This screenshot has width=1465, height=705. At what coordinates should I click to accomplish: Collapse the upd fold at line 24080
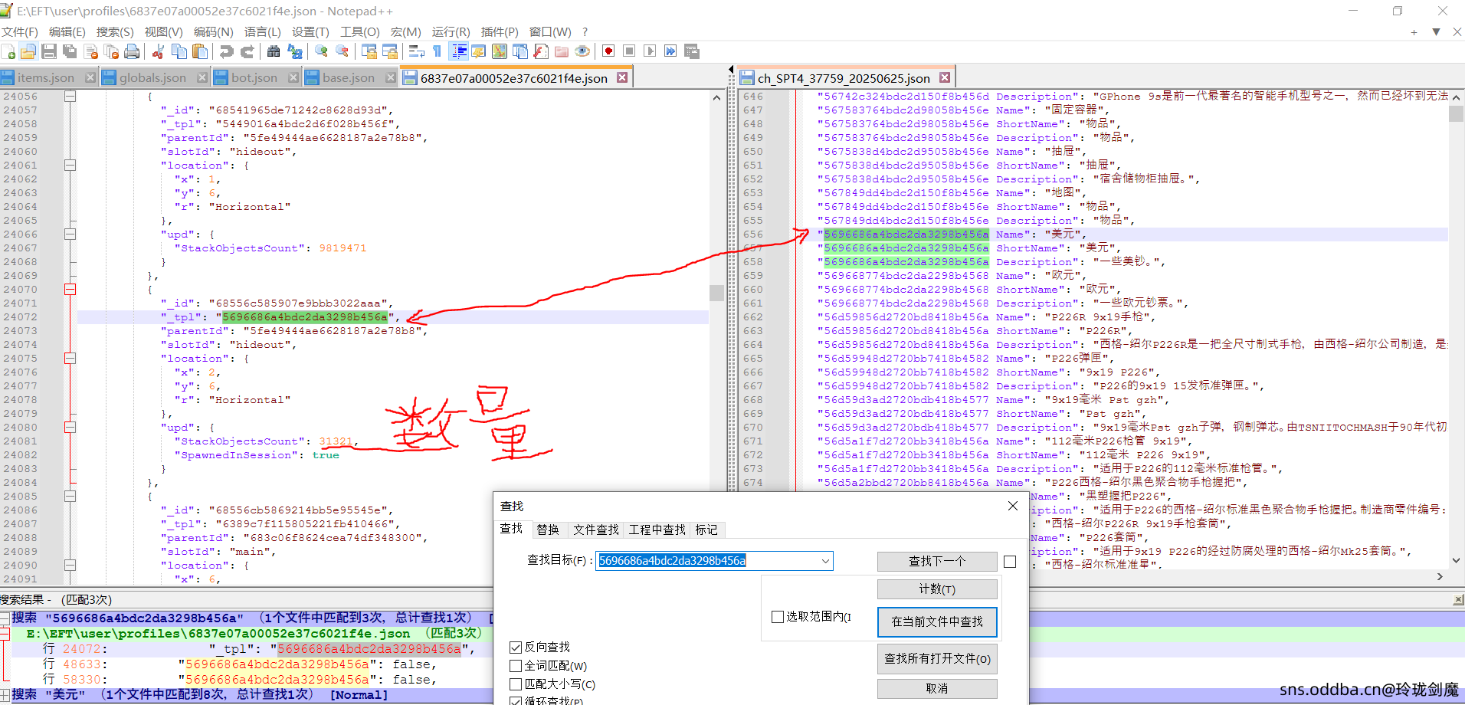coord(70,428)
